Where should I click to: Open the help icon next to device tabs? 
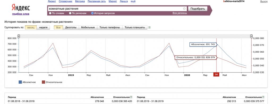[150, 28]
